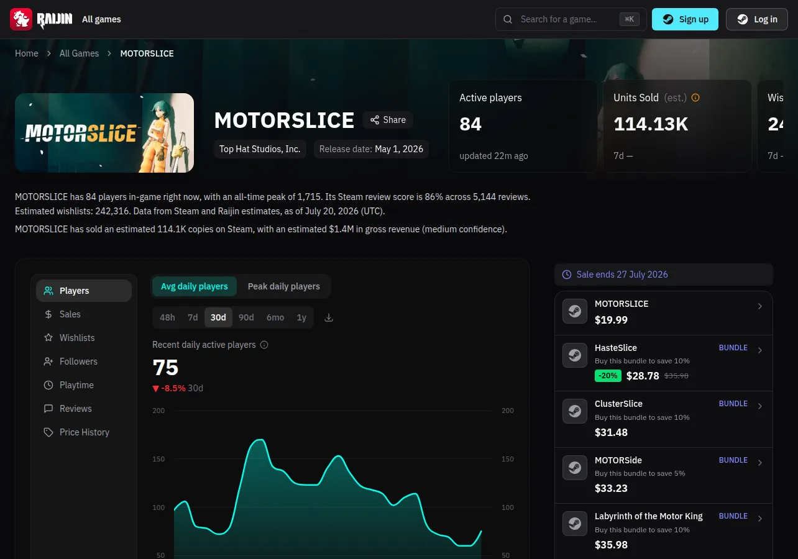Click the Sign up button

click(x=685, y=19)
